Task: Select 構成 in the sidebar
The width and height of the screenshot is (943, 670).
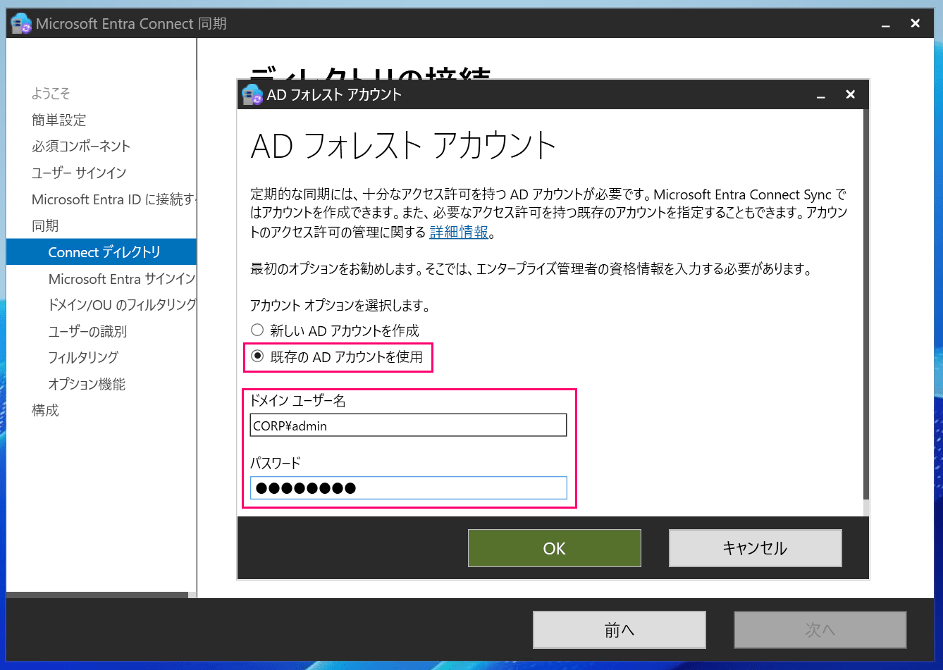Action: coord(45,410)
